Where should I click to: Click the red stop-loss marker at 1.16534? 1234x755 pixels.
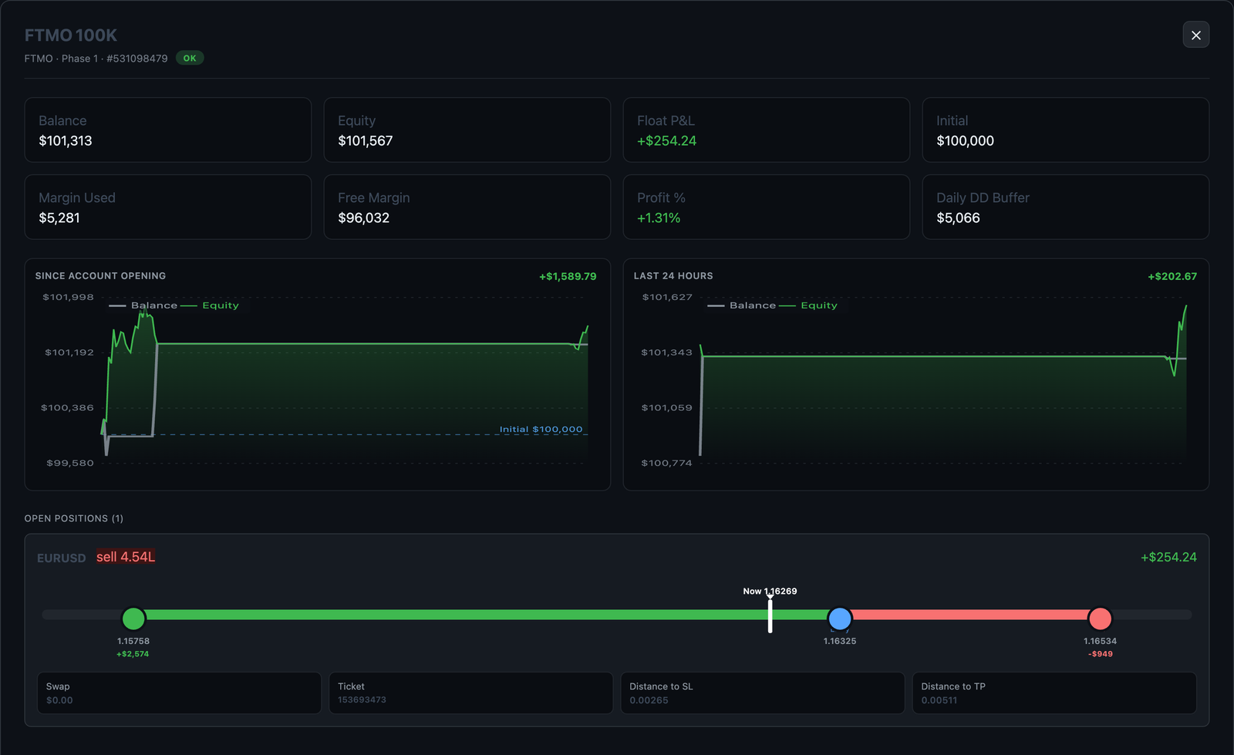(1100, 618)
